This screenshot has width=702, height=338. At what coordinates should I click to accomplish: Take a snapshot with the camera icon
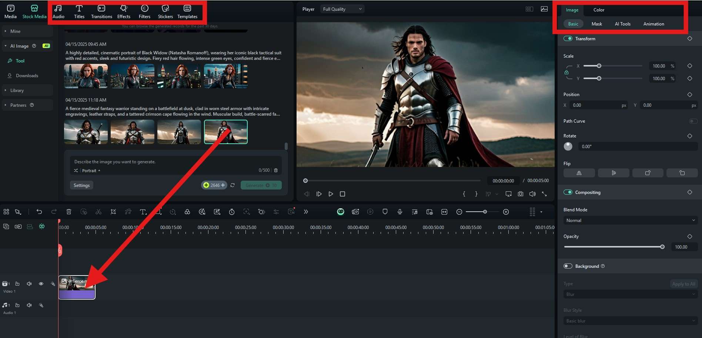[x=521, y=194]
